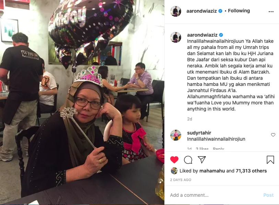Open mahamahu profile from likes
The width and height of the screenshot is (279, 205).
[212, 171]
